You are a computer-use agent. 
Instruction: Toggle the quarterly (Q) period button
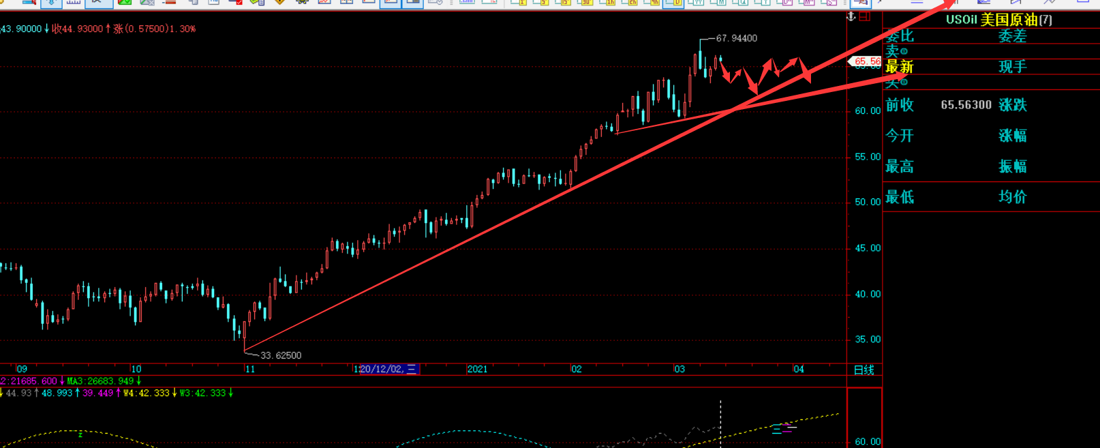[x=741, y=3]
